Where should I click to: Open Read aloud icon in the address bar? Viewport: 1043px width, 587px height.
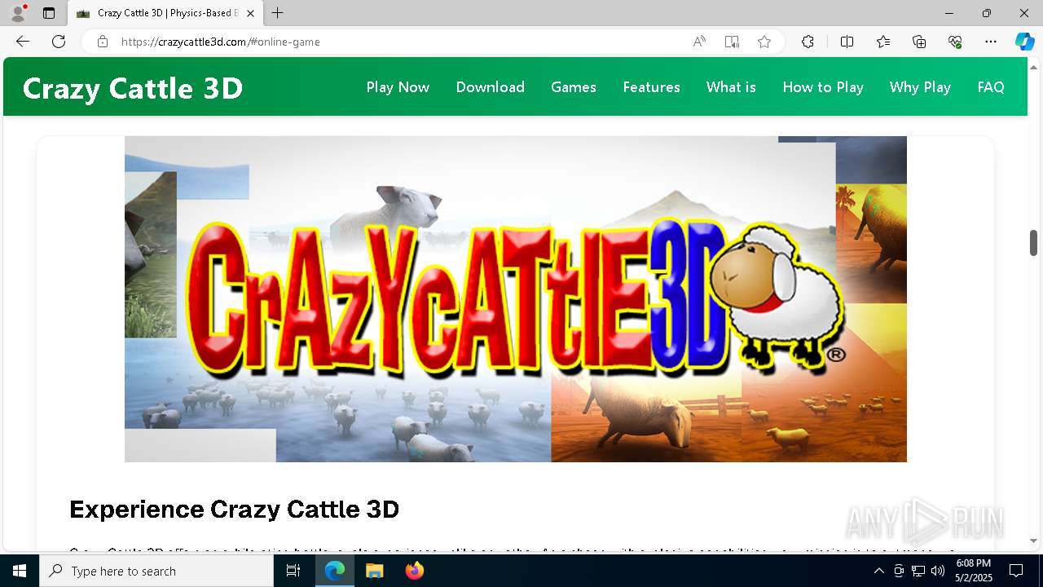coord(699,42)
